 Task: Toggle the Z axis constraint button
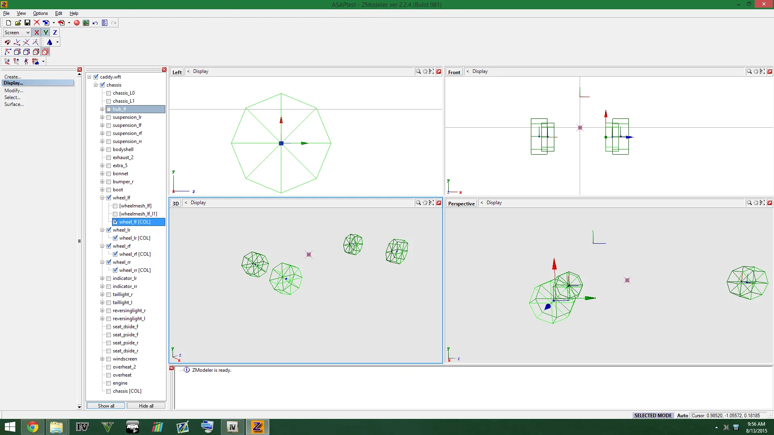(x=55, y=33)
